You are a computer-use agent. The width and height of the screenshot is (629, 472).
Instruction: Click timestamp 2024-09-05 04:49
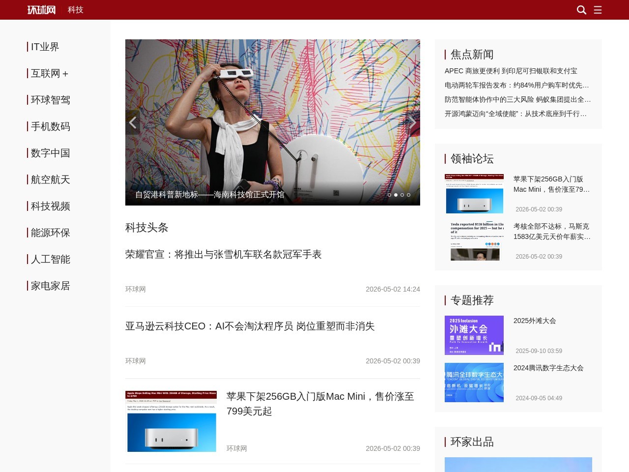[x=539, y=398]
